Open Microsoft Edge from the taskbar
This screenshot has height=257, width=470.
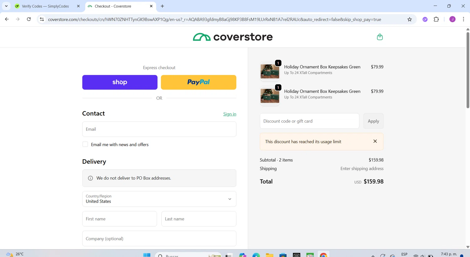pyautogui.click(x=256, y=255)
